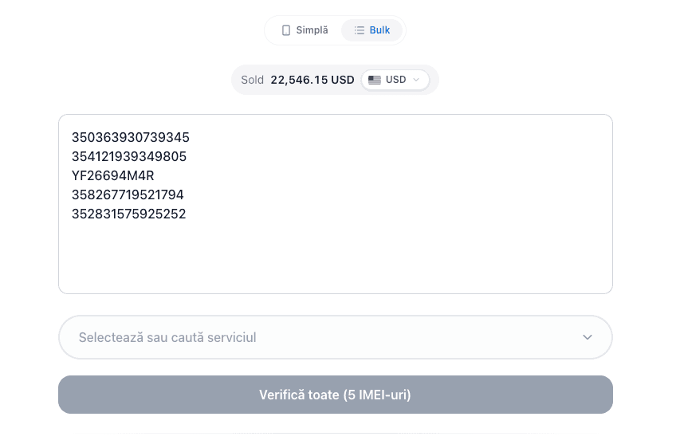This screenshot has width=676, height=444.
Task: Place cursor on IMEI 350363930739345 line
Action: tap(131, 138)
